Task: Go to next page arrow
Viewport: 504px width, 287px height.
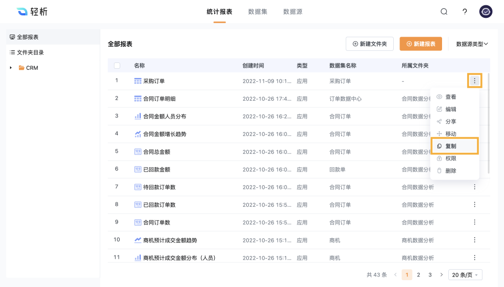Action: click(x=442, y=275)
